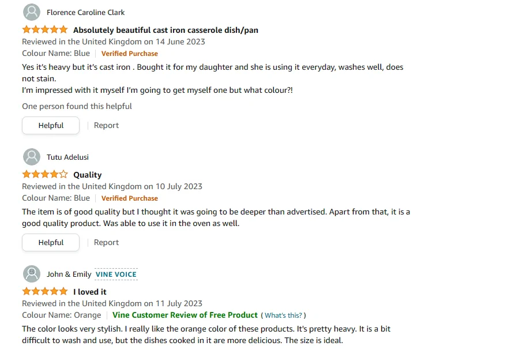Click Verified Purchase label on Florence's review
Viewport: 508px width, 350px height.
pos(129,54)
